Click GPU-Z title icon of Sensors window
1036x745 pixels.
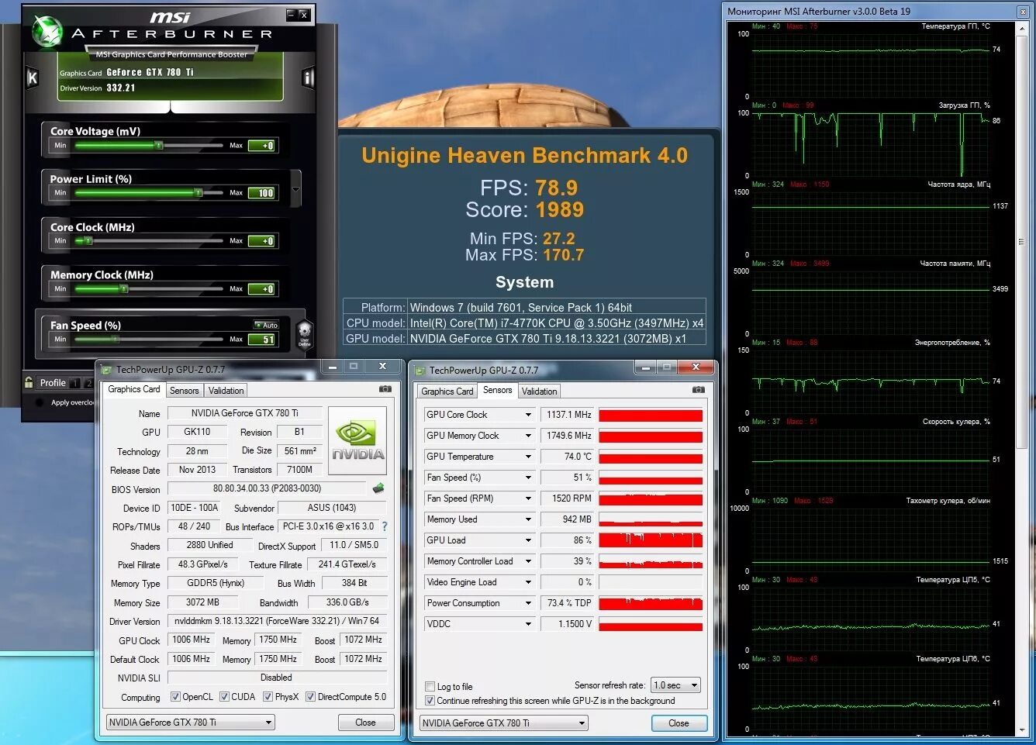pyautogui.click(x=420, y=370)
